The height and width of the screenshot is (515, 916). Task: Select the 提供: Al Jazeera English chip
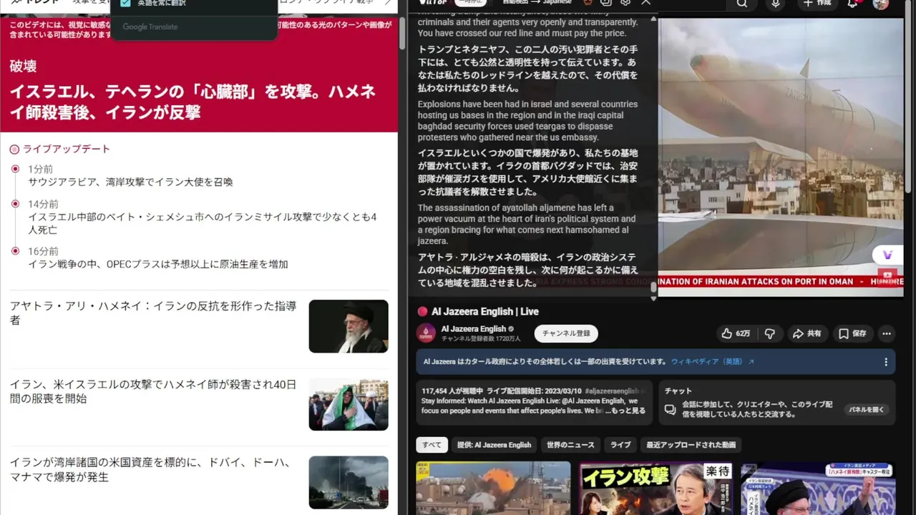pos(494,445)
